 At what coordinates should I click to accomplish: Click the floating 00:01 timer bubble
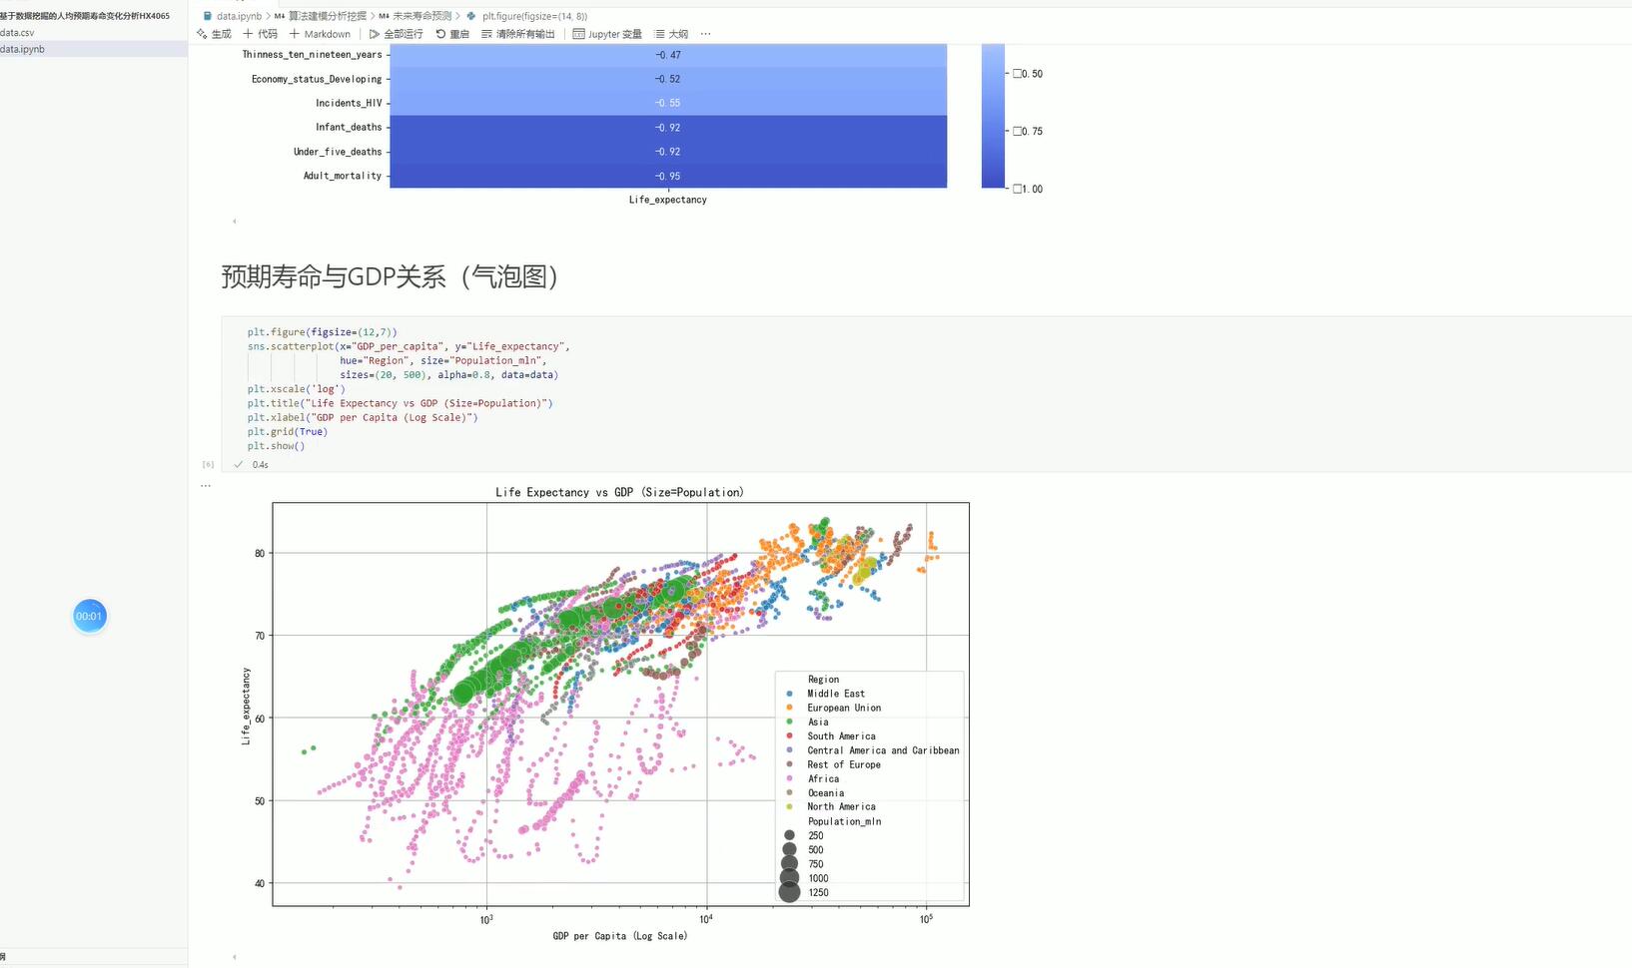[x=89, y=616]
